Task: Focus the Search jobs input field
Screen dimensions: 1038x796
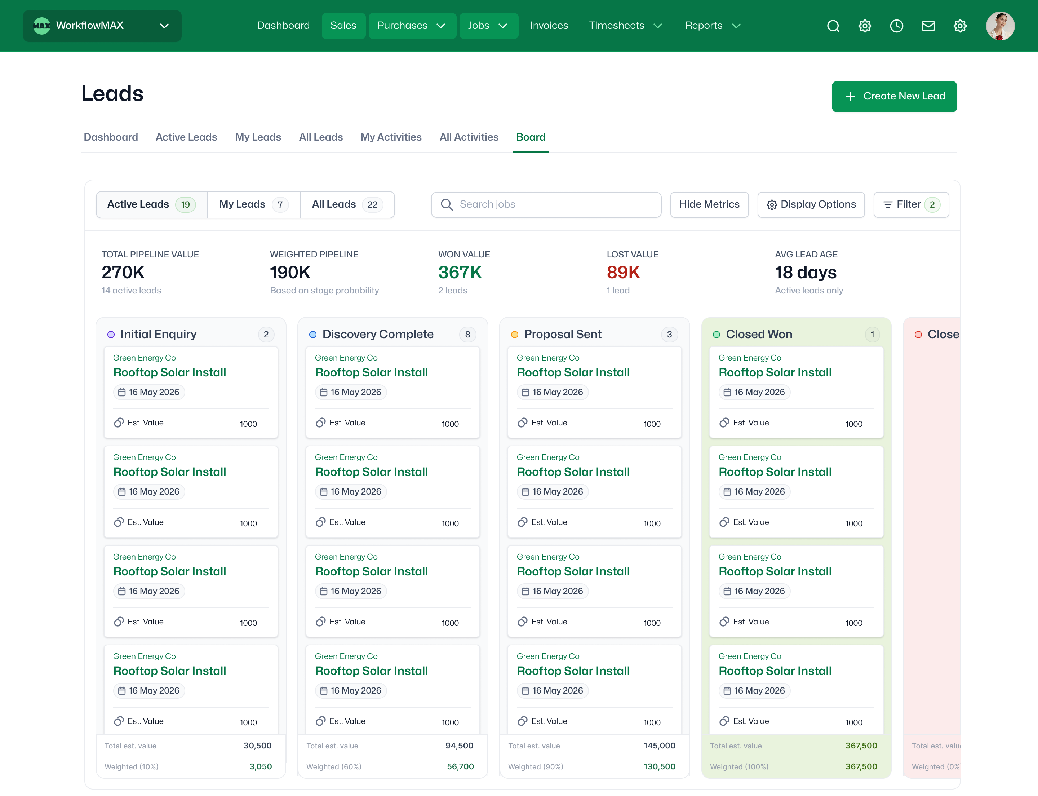Action: [x=546, y=205]
